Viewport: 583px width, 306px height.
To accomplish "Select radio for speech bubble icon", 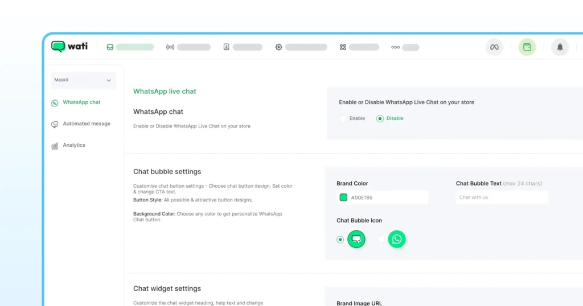I will click(x=340, y=239).
